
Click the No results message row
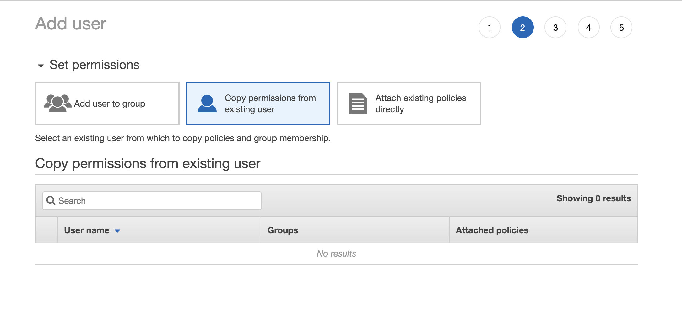click(x=336, y=253)
